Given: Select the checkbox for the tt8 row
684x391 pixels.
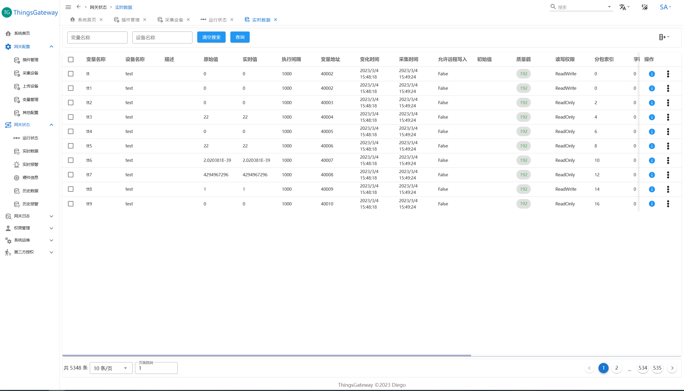Looking at the screenshot, I should (x=71, y=189).
